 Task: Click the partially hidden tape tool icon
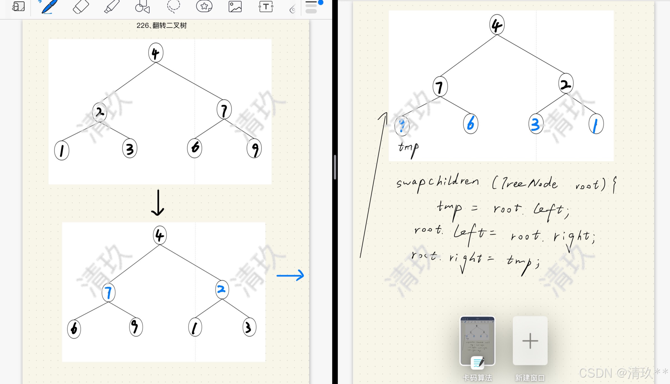pyautogui.click(x=292, y=10)
